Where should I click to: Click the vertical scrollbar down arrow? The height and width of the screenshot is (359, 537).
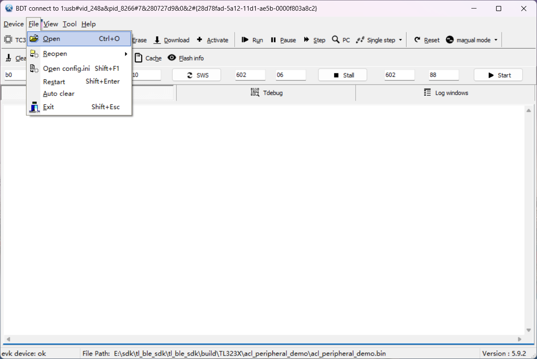coord(529,330)
